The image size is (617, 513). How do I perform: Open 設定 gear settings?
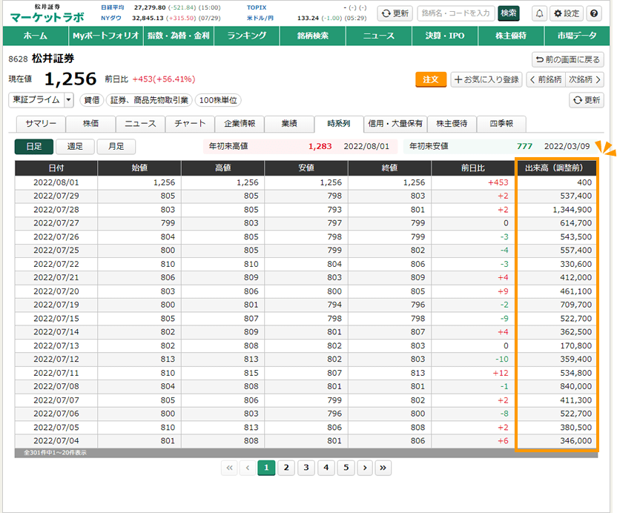pyautogui.click(x=567, y=13)
